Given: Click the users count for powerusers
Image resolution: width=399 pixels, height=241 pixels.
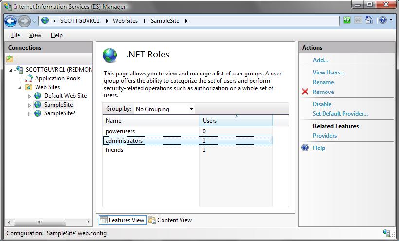Looking at the screenshot, I should click(x=204, y=131).
